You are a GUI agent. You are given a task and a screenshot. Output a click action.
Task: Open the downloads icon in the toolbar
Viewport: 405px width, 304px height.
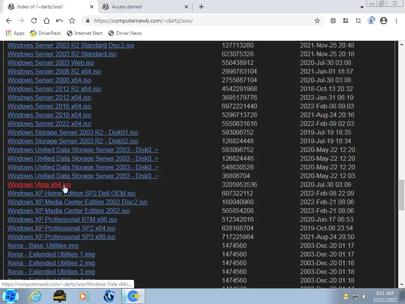(x=371, y=21)
